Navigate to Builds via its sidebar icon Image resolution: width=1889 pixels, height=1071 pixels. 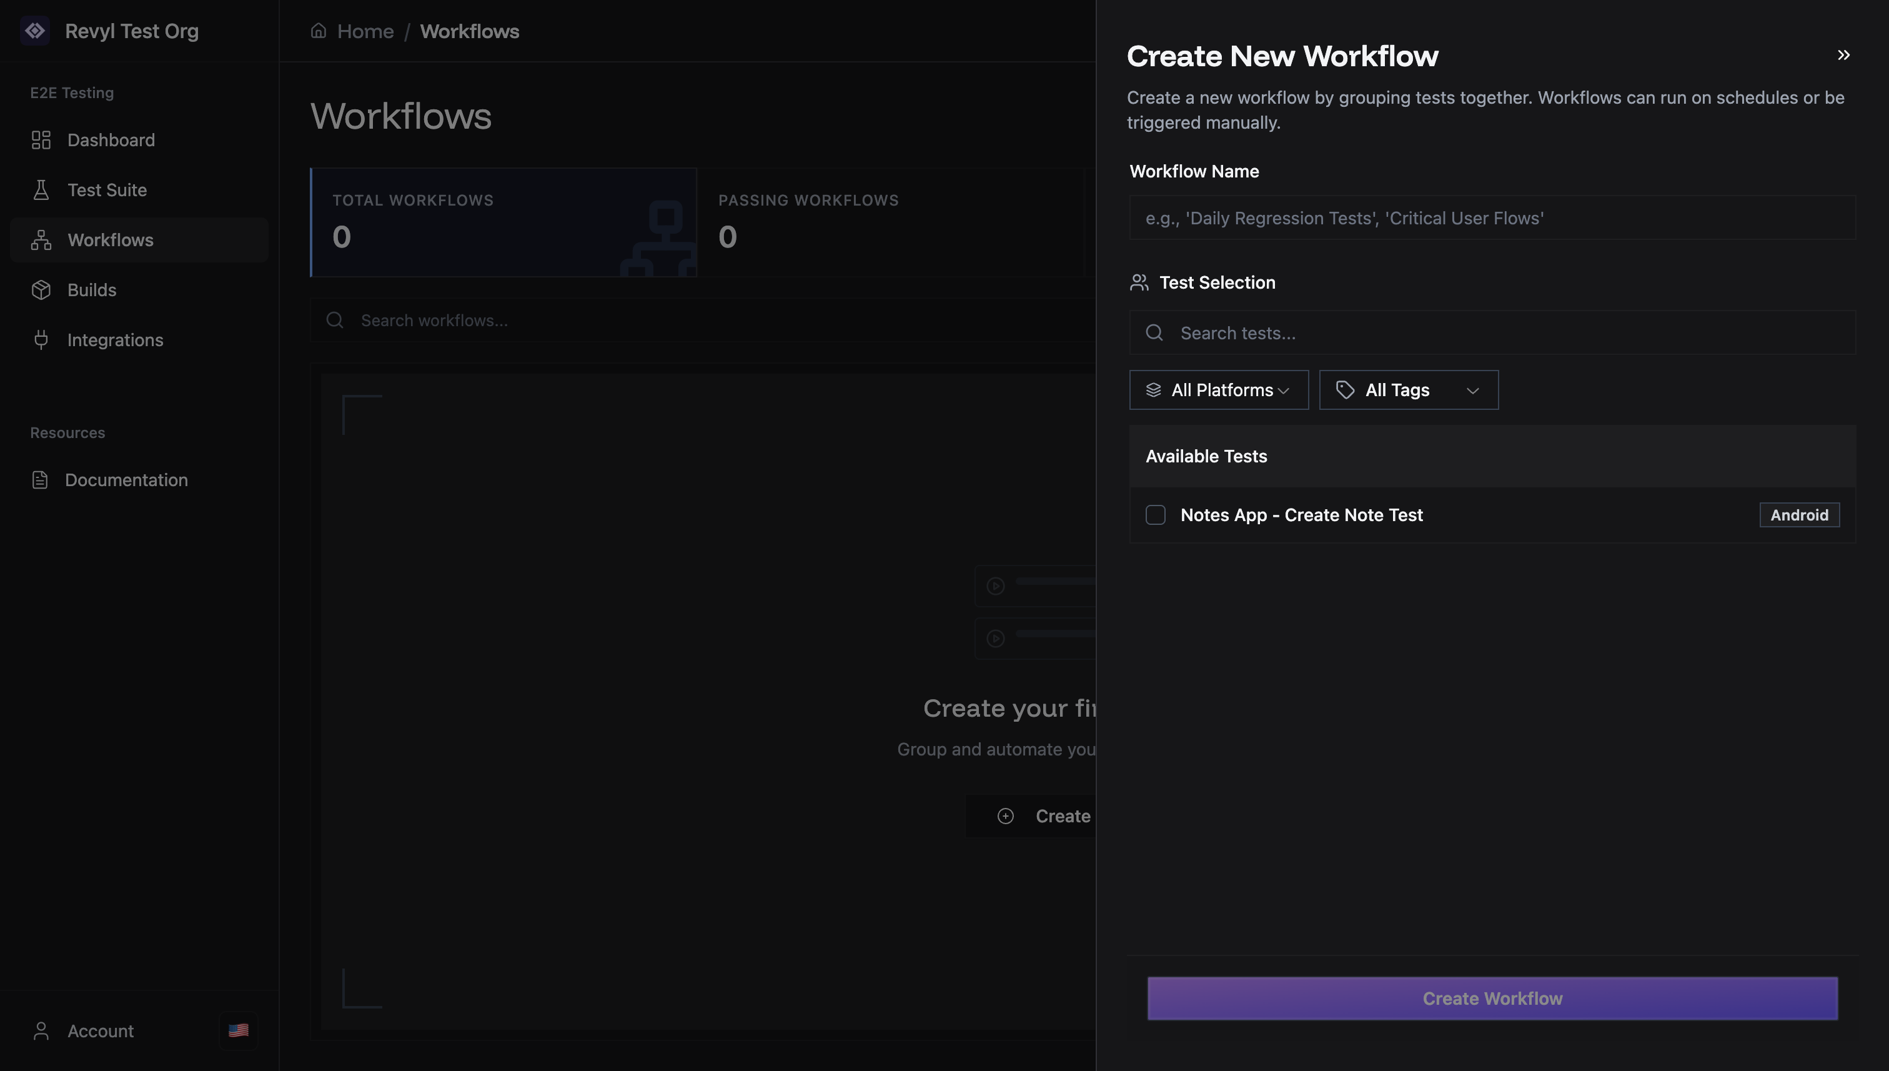[41, 289]
